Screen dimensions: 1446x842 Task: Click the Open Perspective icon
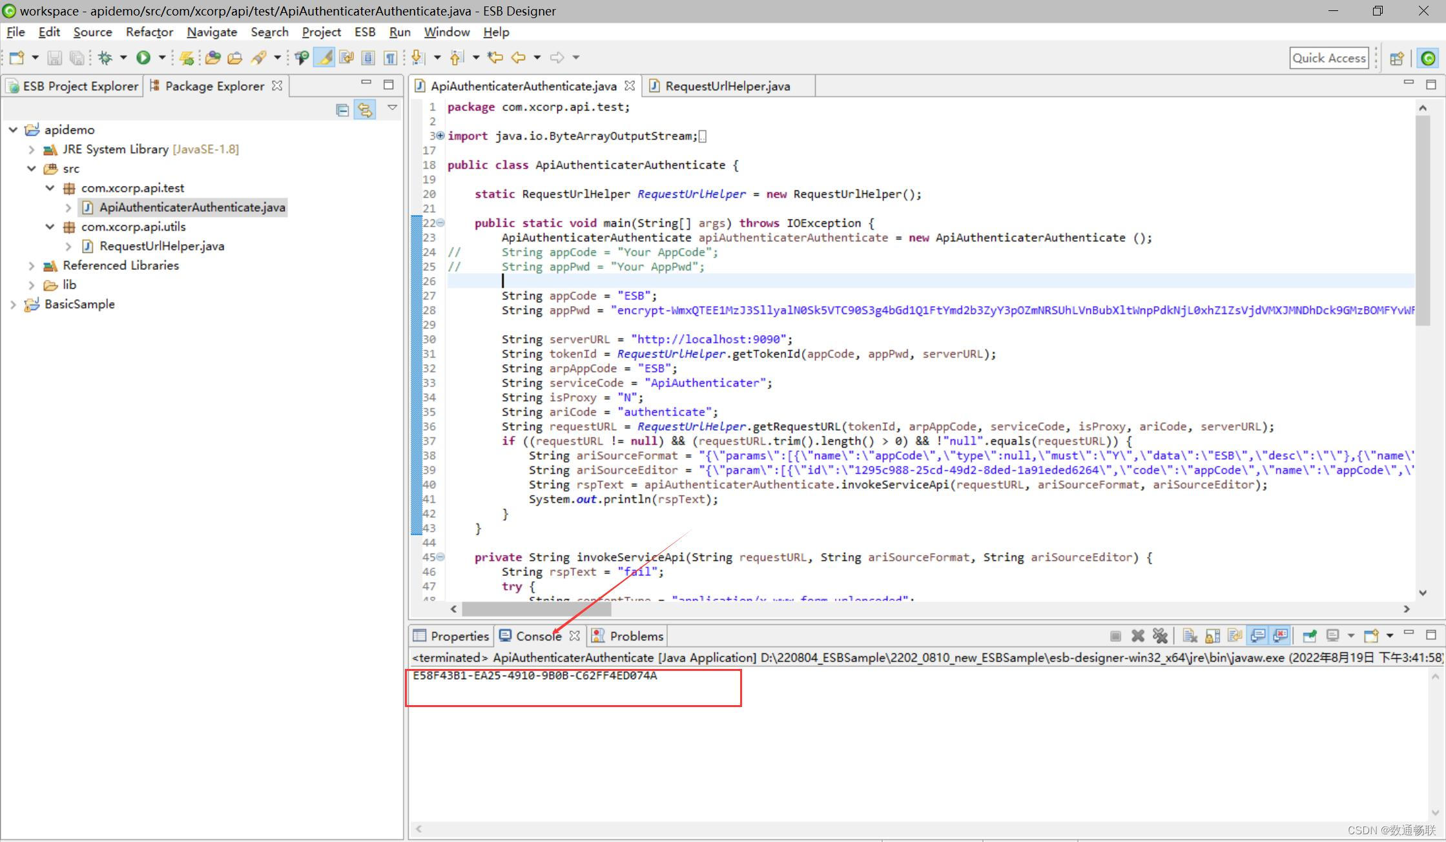(1396, 59)
